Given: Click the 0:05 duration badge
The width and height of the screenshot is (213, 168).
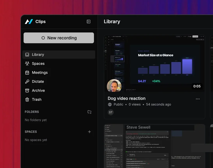Looking at the screenshot, I should tap(197, 86).
